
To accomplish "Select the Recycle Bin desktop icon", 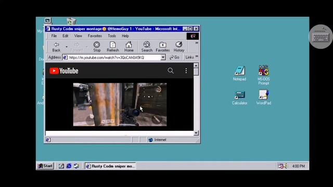I will coord(71,21).
